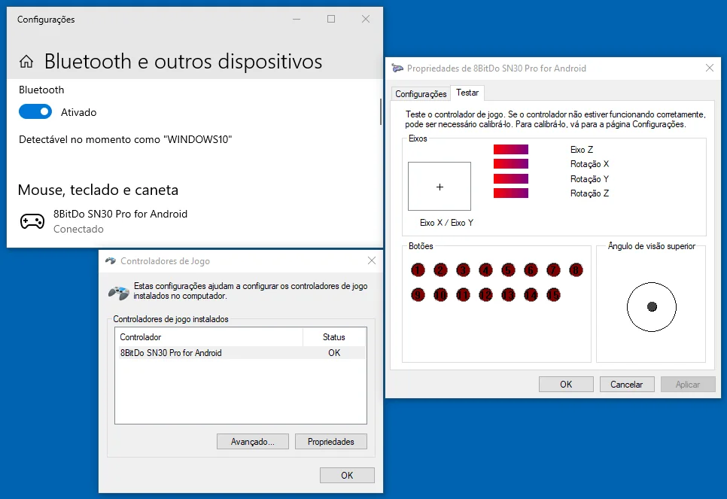727x499 pixels.
Task: Click button indicator 6
Action: [x=531, y=270]
